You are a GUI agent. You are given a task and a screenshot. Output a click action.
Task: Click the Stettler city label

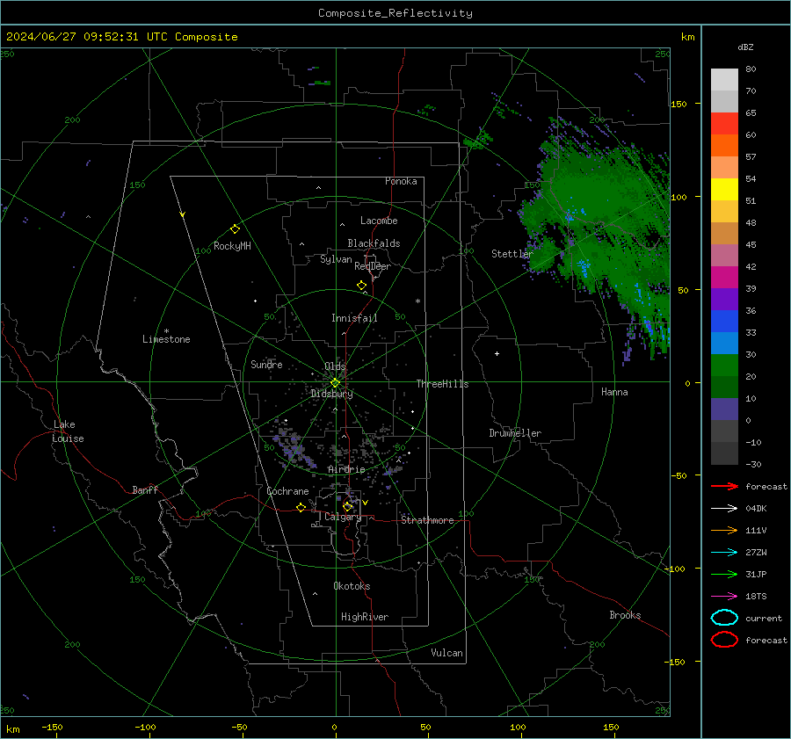click(x=512, y=254)
